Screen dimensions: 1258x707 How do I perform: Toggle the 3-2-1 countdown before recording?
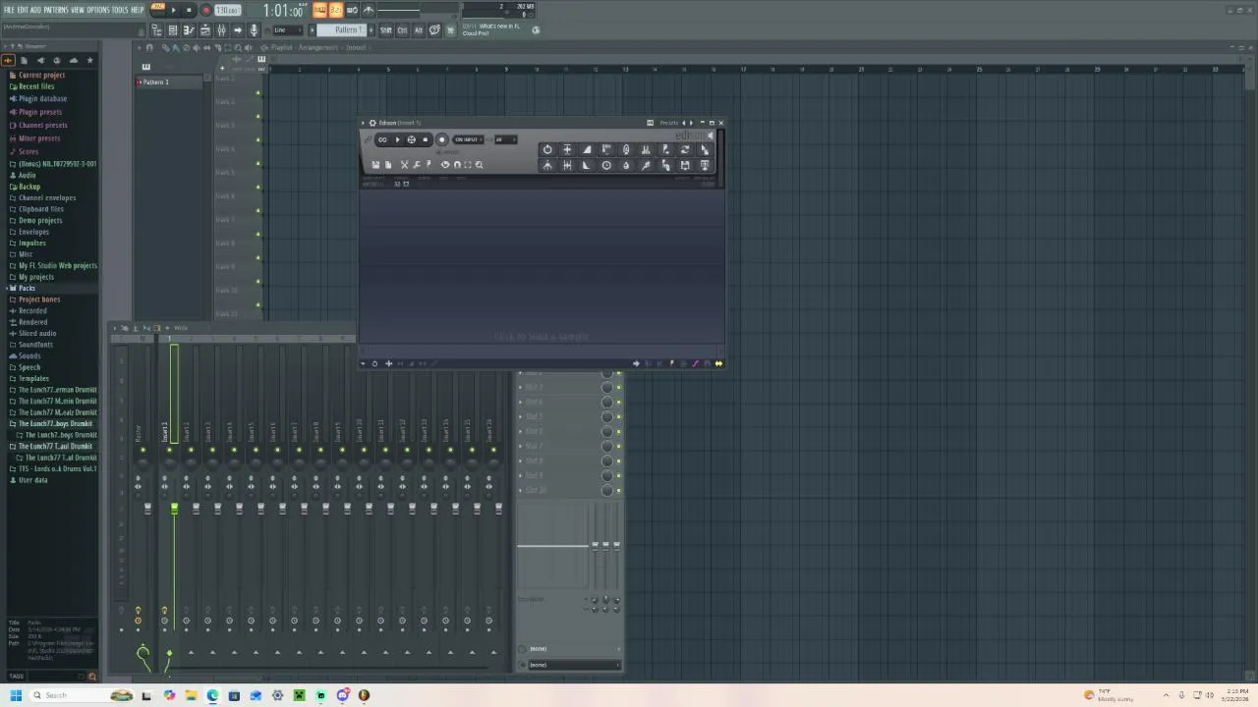coord(336,10)
